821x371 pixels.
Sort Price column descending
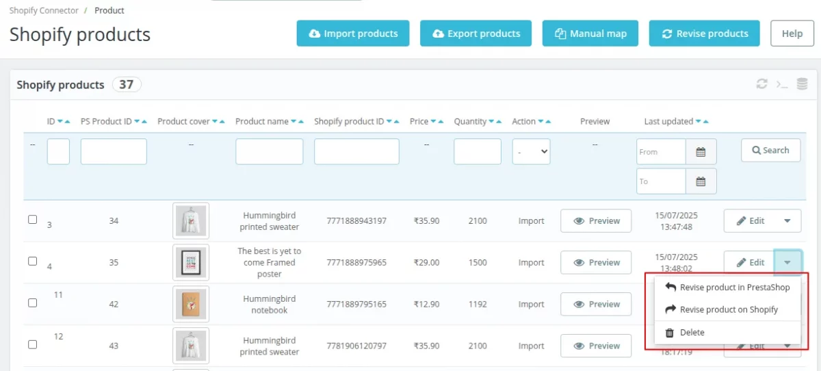click(434, 122)
